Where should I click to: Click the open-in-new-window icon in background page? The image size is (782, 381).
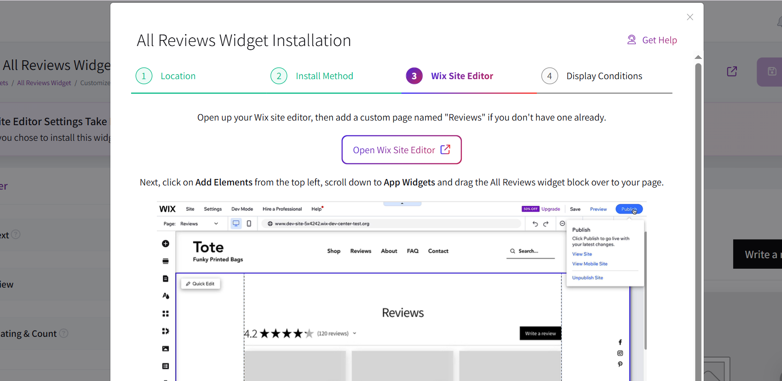point(732,71)
